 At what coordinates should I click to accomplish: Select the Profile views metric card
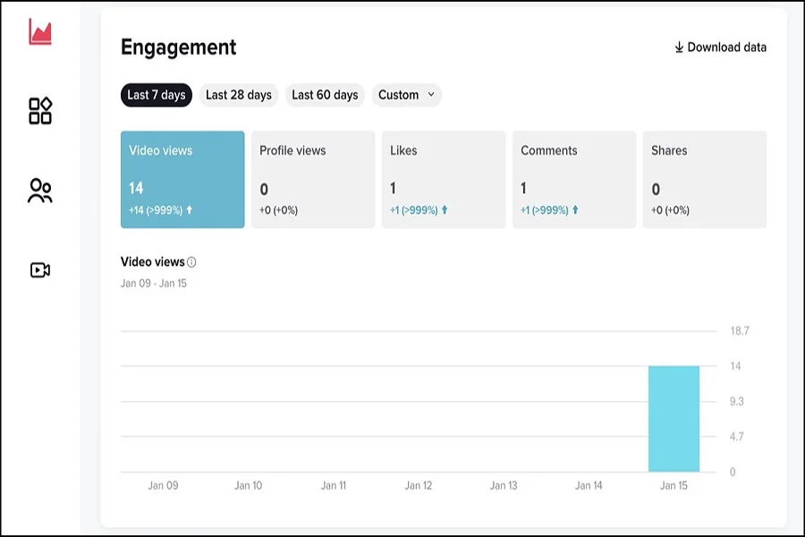tap(313, 179)
